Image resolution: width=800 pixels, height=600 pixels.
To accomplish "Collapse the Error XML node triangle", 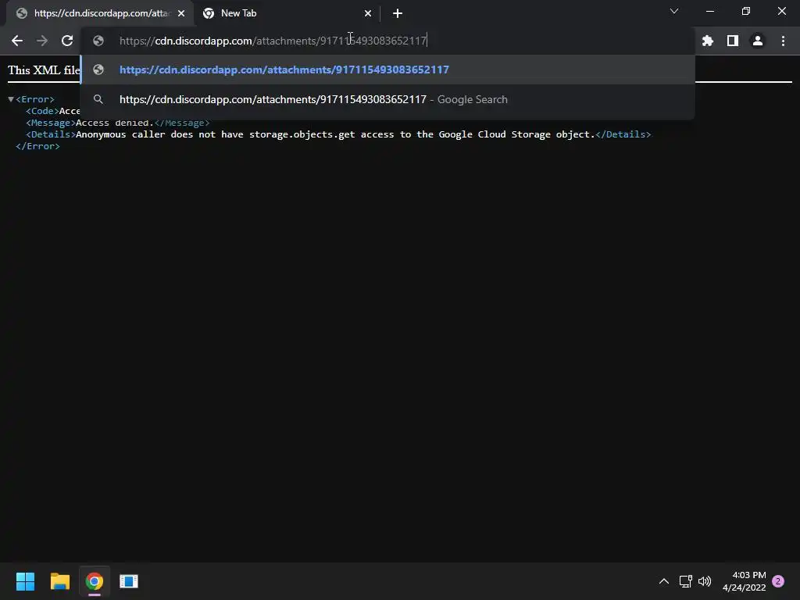I will [11, 99].
